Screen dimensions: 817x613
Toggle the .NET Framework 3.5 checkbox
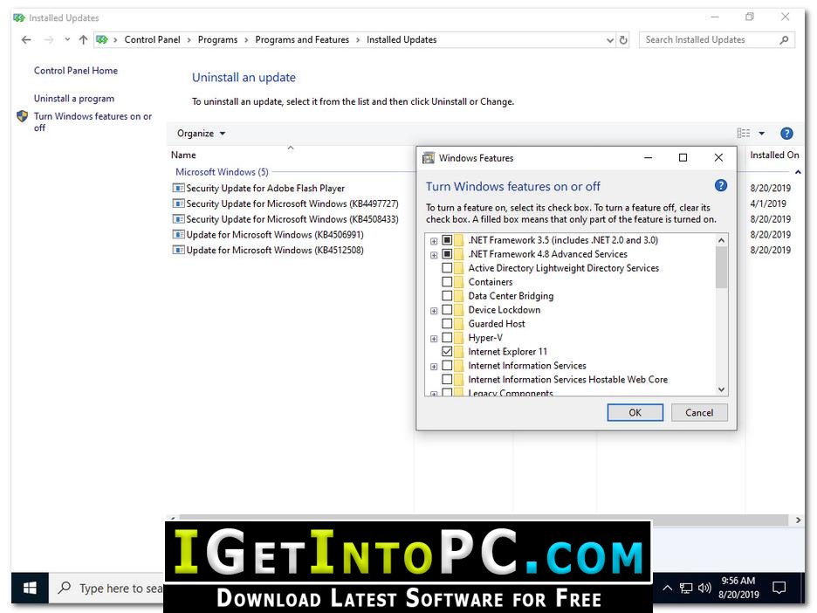(x=447, y=240)
